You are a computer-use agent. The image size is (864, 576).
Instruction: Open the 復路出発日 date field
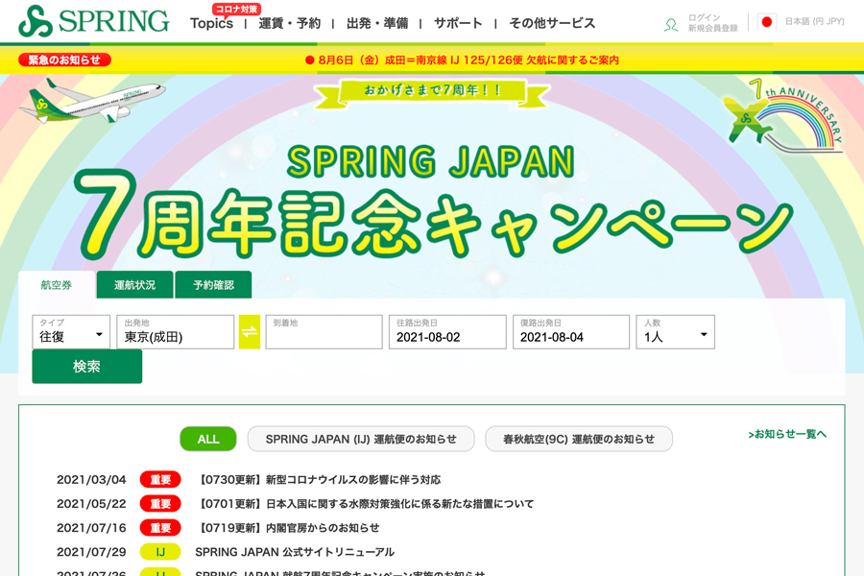click(571, 332)
